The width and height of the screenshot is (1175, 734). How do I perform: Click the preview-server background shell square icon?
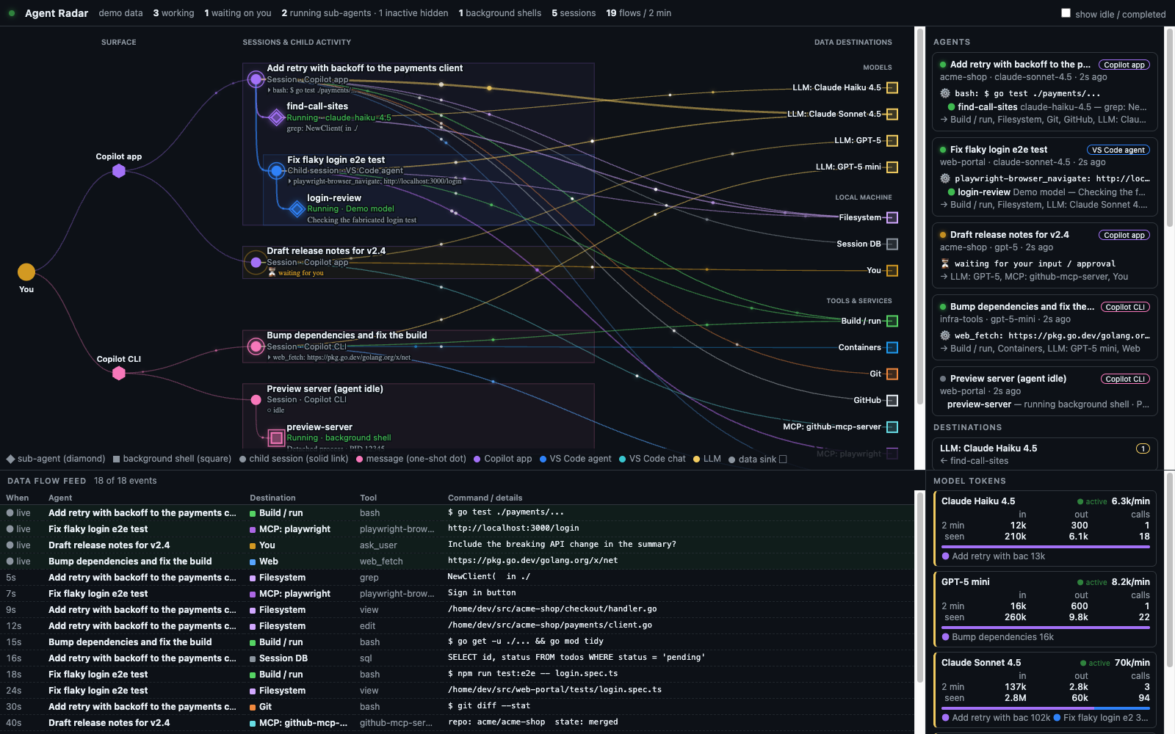(276, 438)
